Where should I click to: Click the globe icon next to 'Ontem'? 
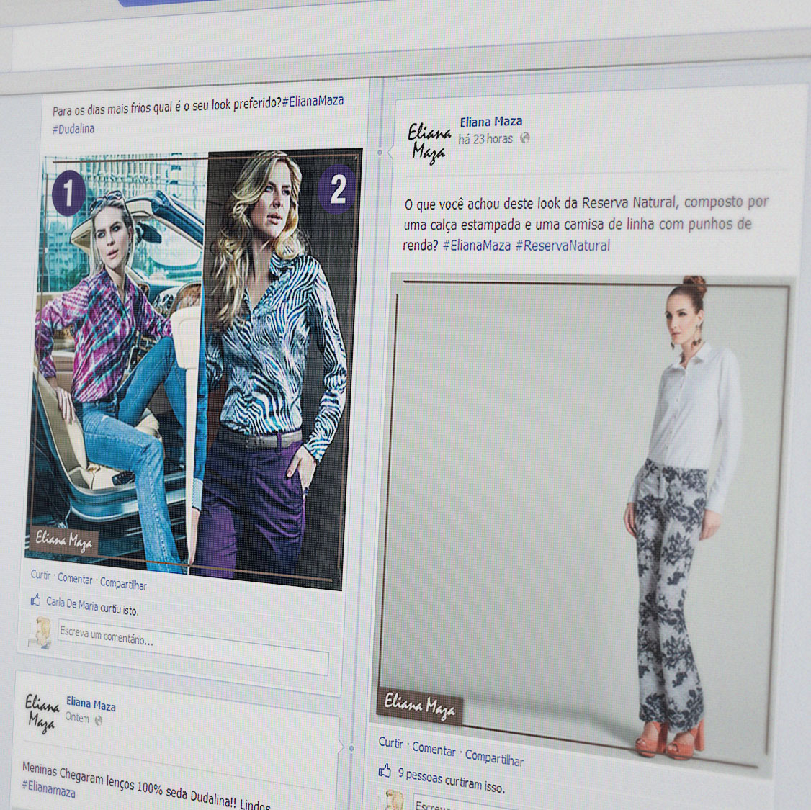pos(99,719)
